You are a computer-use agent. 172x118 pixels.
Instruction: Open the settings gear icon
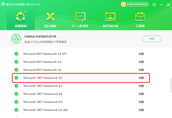154,5
